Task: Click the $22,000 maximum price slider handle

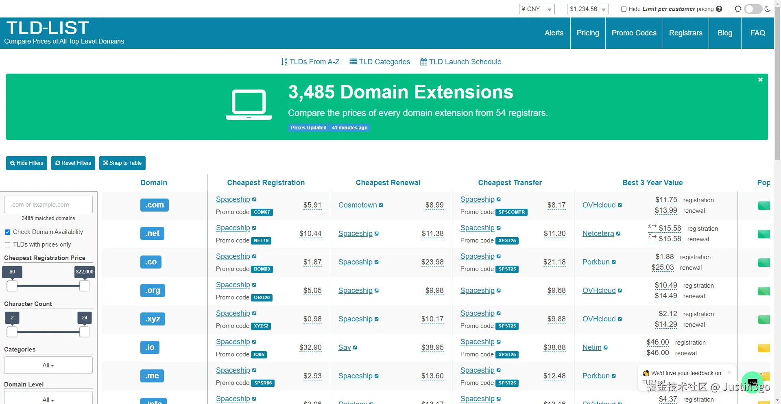Action: tap(85, 286)
